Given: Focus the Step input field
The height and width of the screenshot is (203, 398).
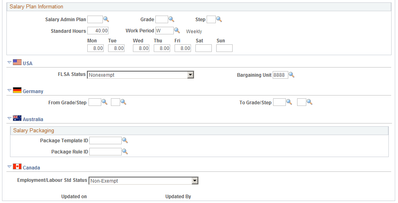Looking at the screenshot, I should click(x=211, y=19).
